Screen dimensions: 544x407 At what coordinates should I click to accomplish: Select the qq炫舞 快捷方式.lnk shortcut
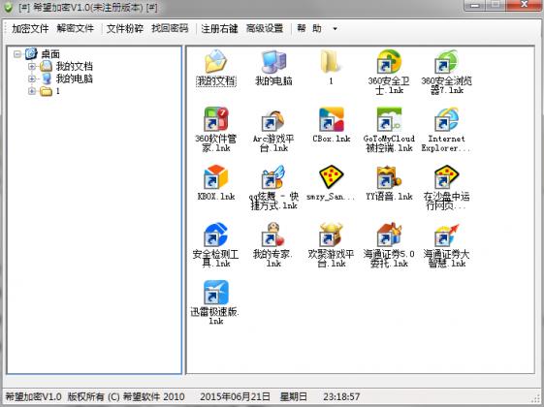[x=273, y=176]
